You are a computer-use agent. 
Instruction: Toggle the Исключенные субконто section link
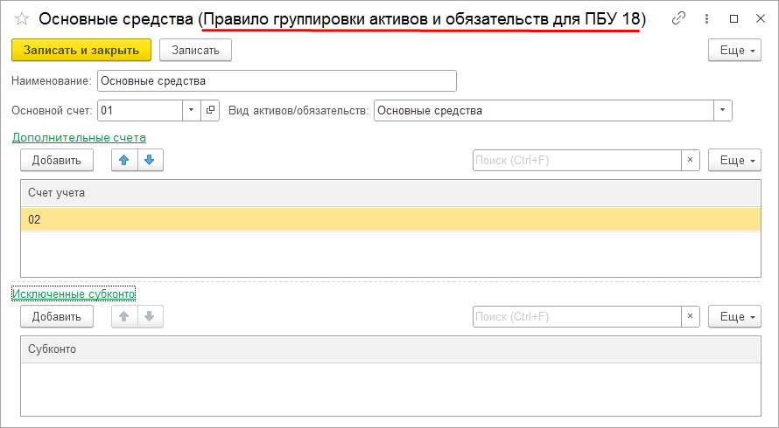[x=74, y=293]
